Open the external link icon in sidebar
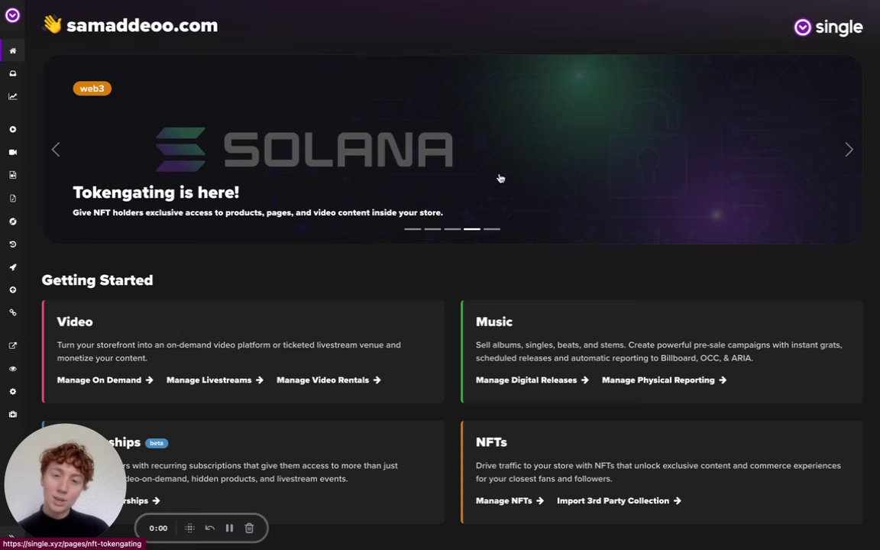Viewport: 880px width, 550px height. click(12, 346)
